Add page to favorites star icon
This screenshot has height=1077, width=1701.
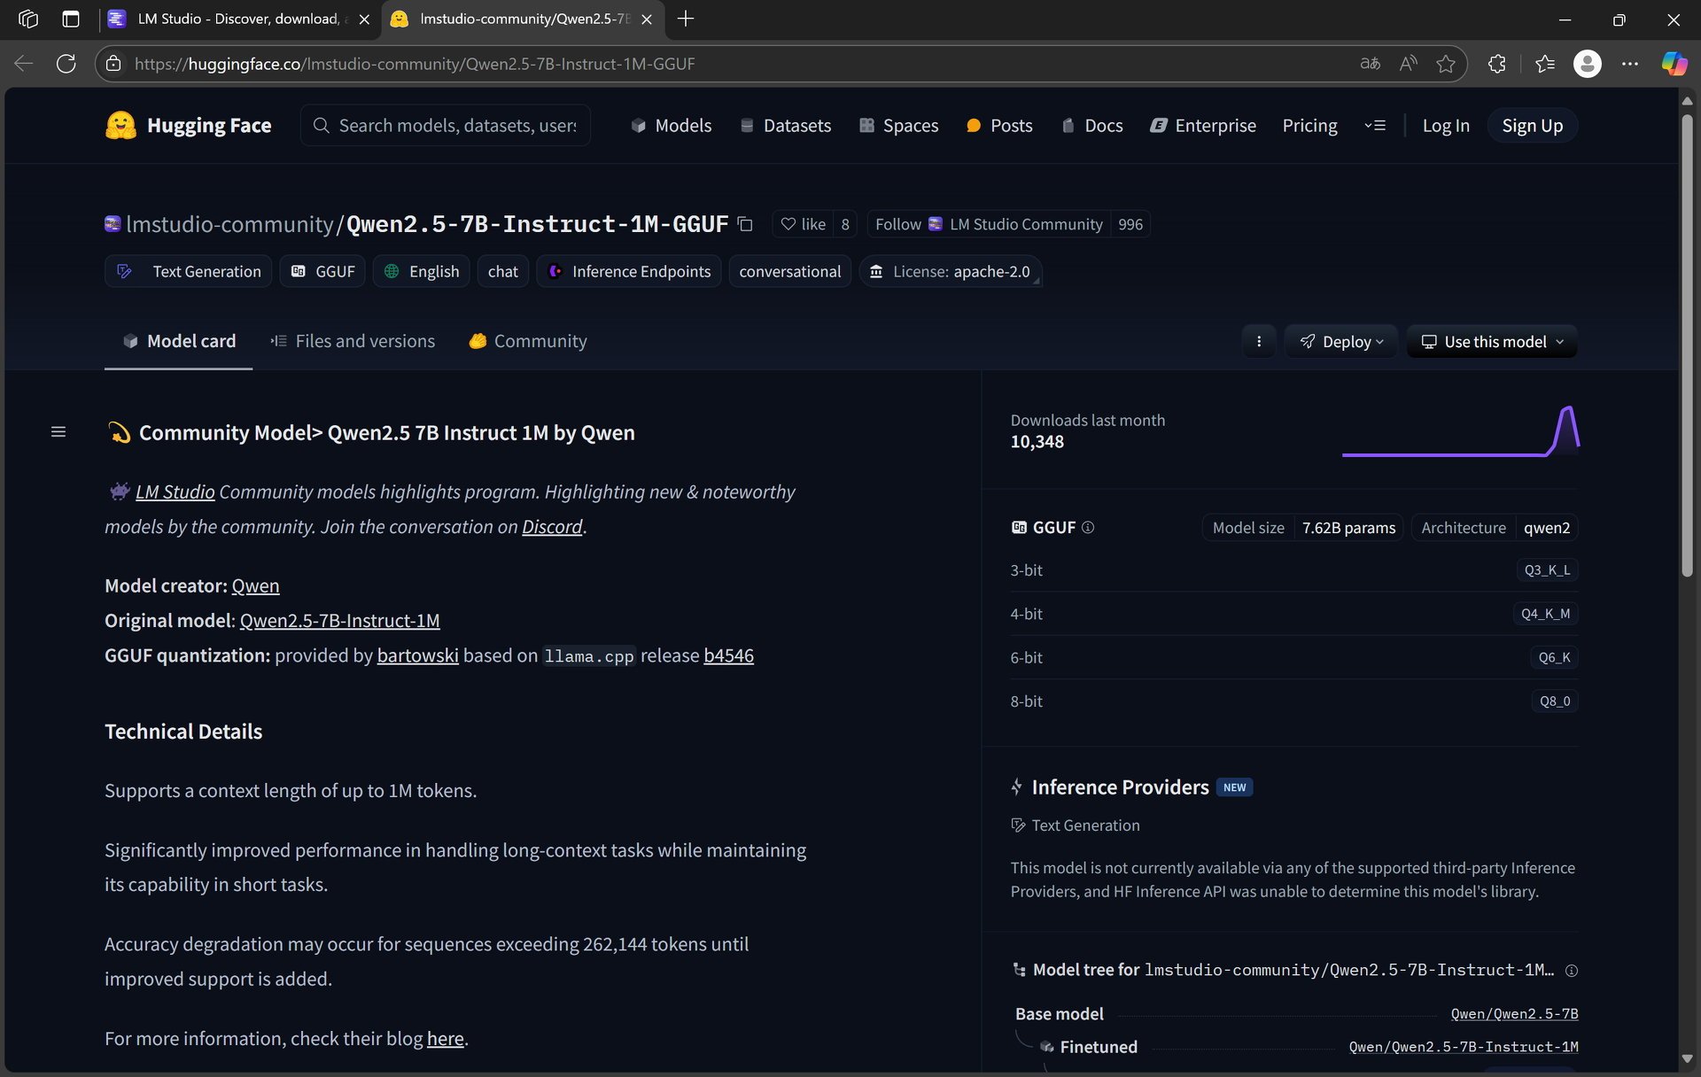(x=1446, y=64)
